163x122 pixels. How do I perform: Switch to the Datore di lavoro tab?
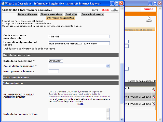click(28, 14)
